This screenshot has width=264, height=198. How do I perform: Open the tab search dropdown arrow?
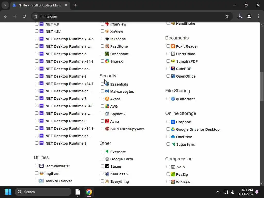coord(5,5)
